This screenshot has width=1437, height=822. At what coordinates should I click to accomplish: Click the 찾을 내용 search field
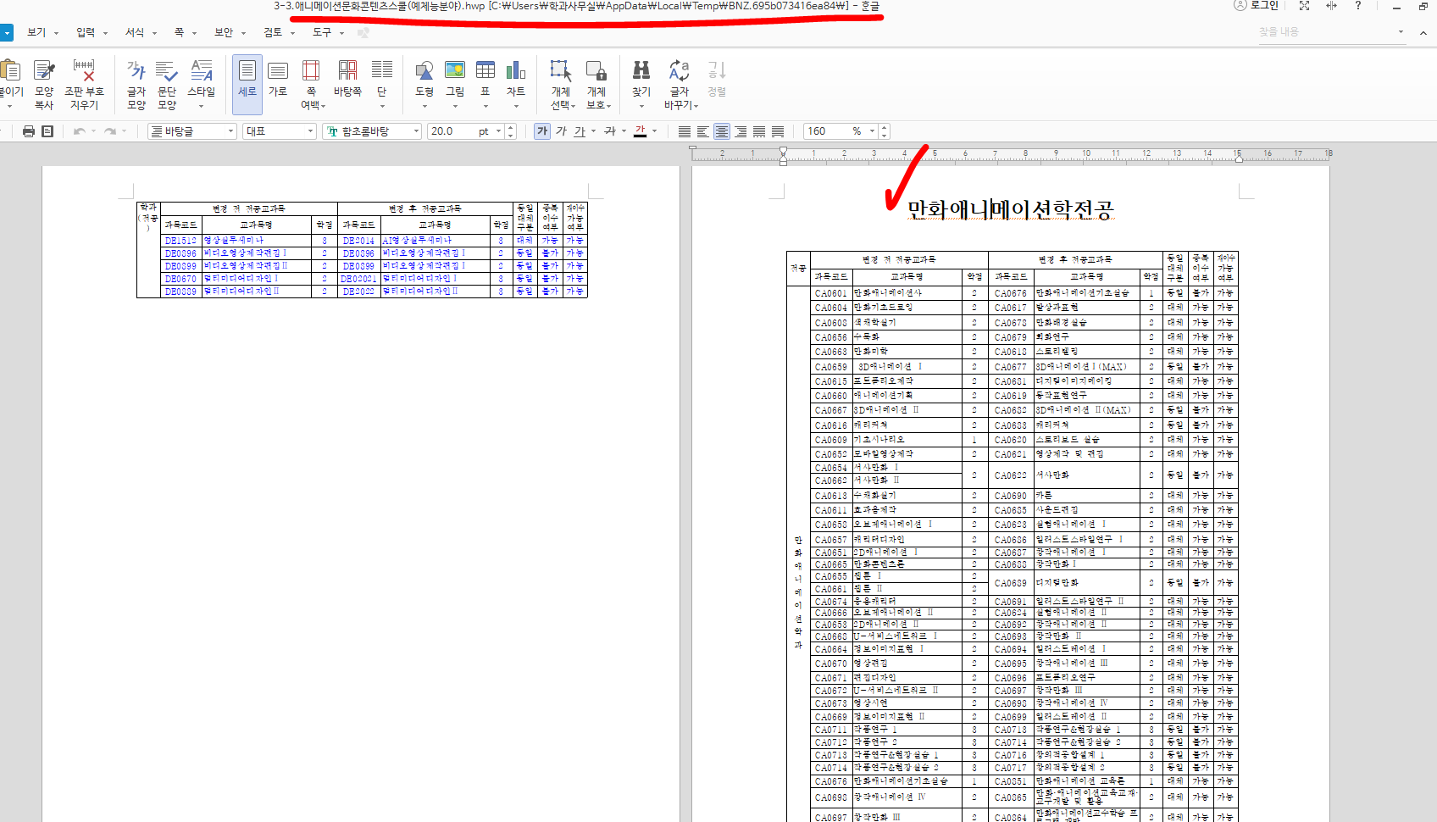point(1325,32)
